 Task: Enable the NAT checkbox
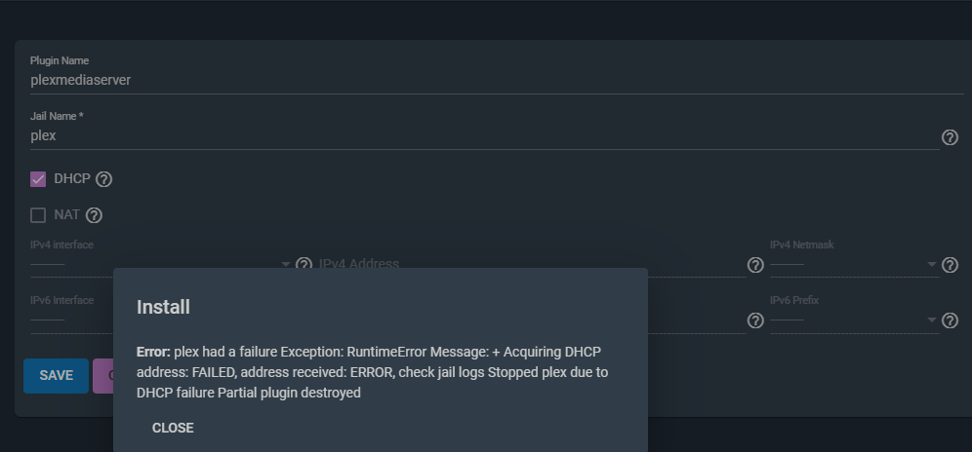pyautogui.click(x=38, y=215)
